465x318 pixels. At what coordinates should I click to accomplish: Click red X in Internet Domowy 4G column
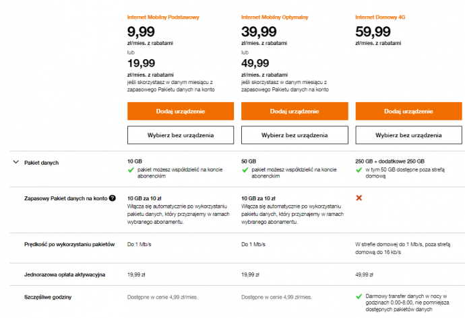(359, 198)
